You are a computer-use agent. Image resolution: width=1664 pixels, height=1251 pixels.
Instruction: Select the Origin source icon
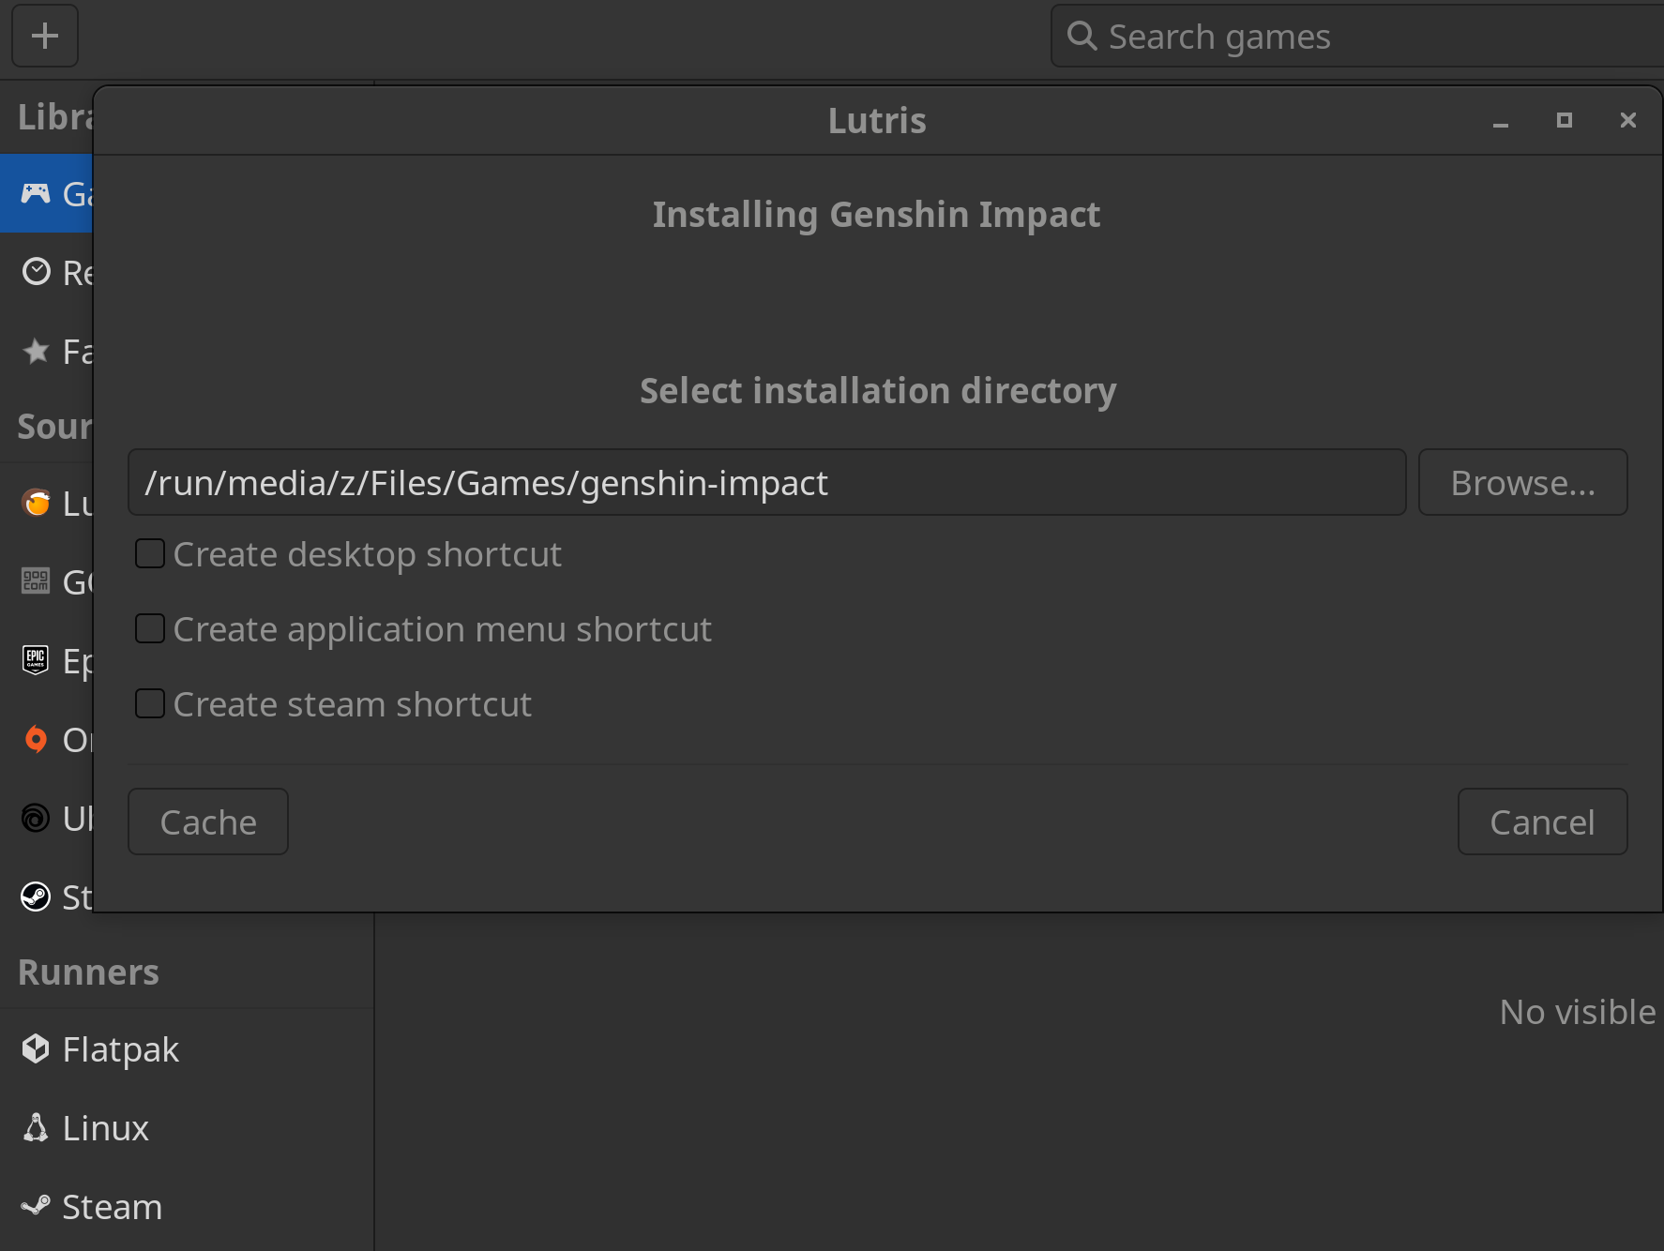(36, 739)
